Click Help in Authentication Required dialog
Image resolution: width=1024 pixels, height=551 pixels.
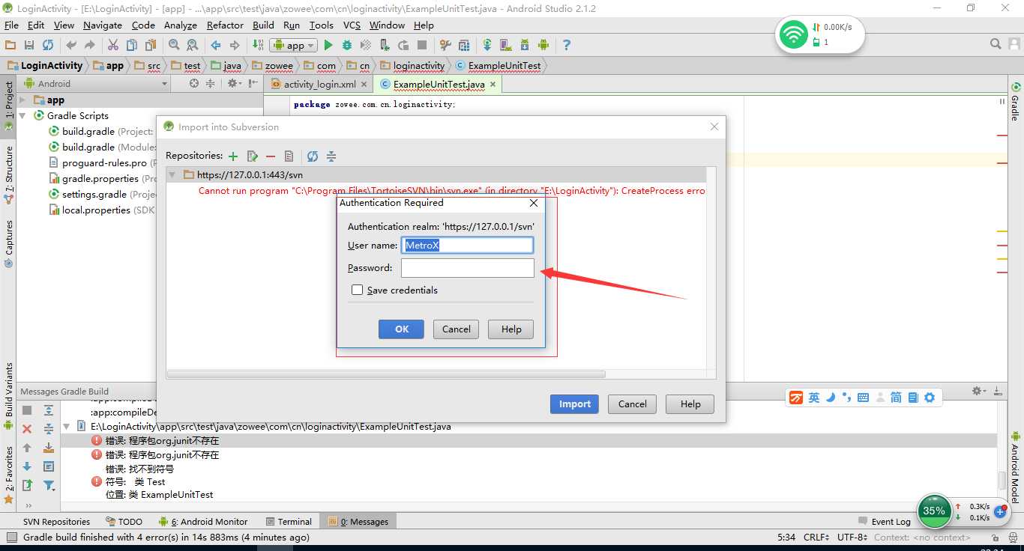click(x=511, y=329)
